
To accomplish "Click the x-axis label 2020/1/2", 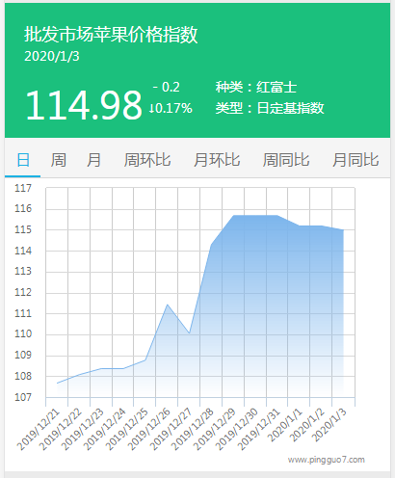I will pos(307,426).
